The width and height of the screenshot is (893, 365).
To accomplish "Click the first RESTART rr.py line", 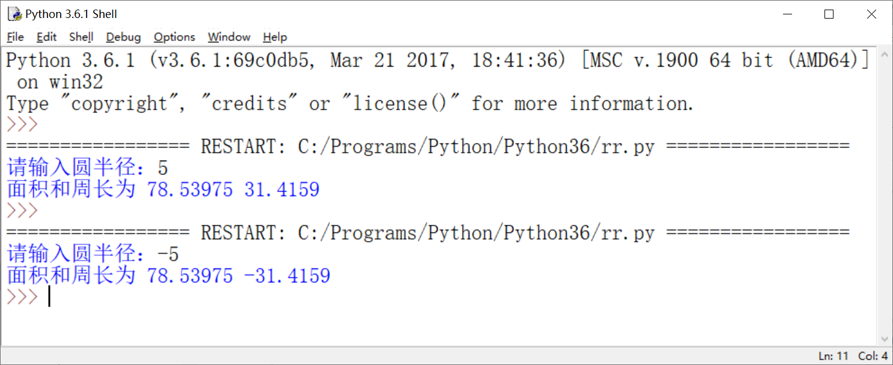I will (x=427, y=147).
